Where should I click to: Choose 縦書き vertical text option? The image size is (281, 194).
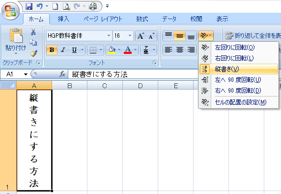(239, 69)
